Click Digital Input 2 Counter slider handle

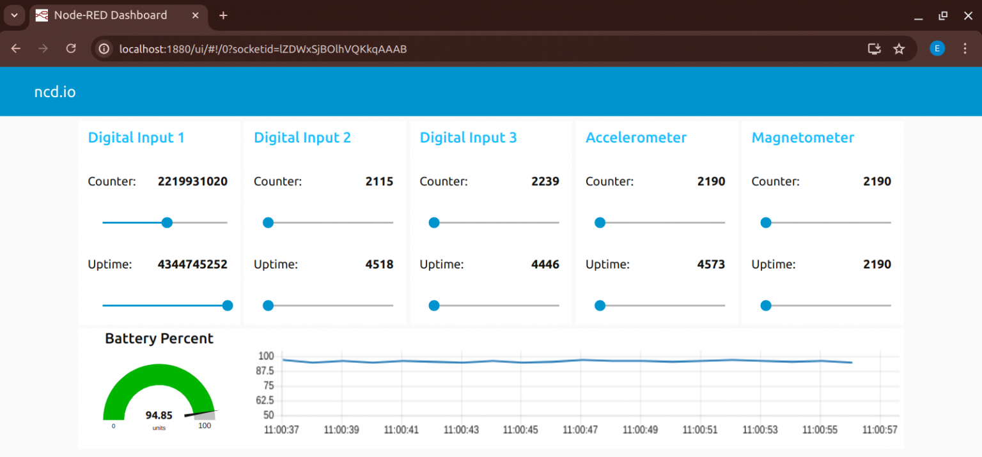(268, 222)
